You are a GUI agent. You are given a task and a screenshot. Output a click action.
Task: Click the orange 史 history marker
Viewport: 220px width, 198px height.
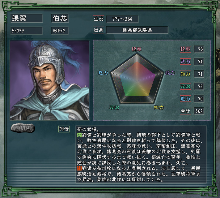coord(79,168)
